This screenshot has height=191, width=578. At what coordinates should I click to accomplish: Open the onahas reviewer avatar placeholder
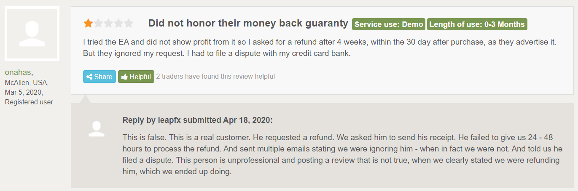click(x=32, y=34)
